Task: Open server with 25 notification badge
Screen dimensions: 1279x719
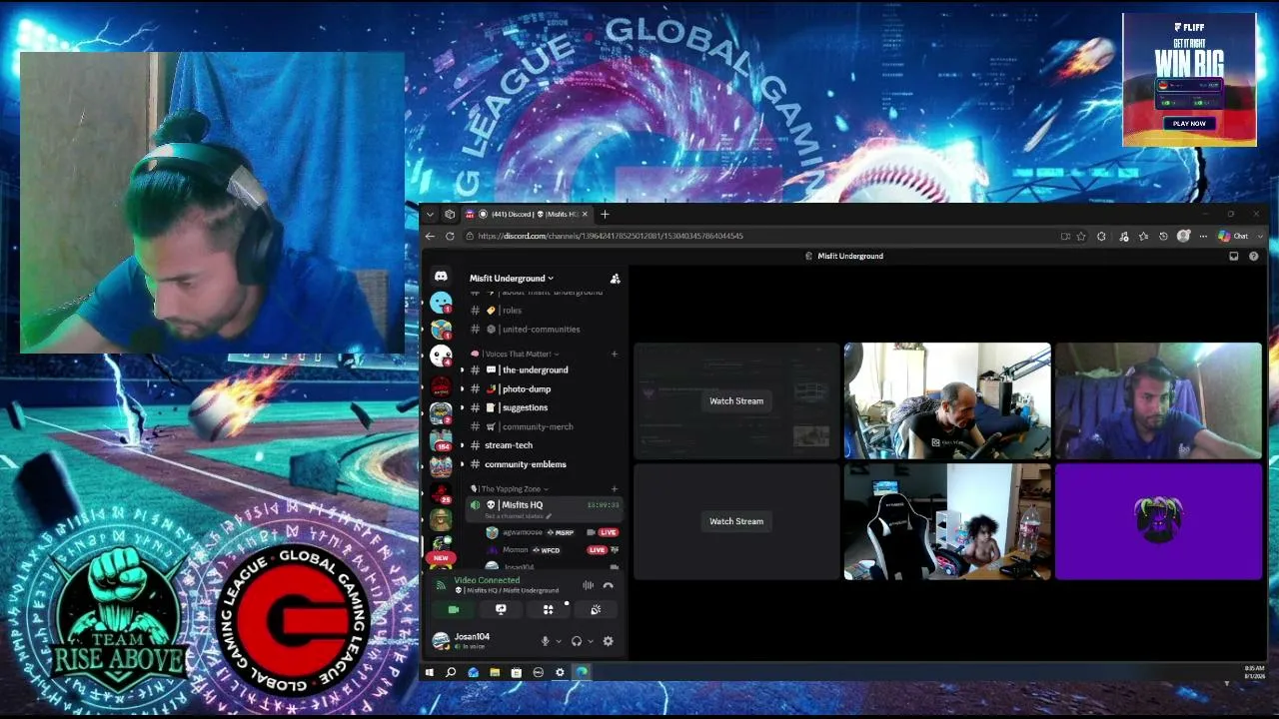Action: 441,493
